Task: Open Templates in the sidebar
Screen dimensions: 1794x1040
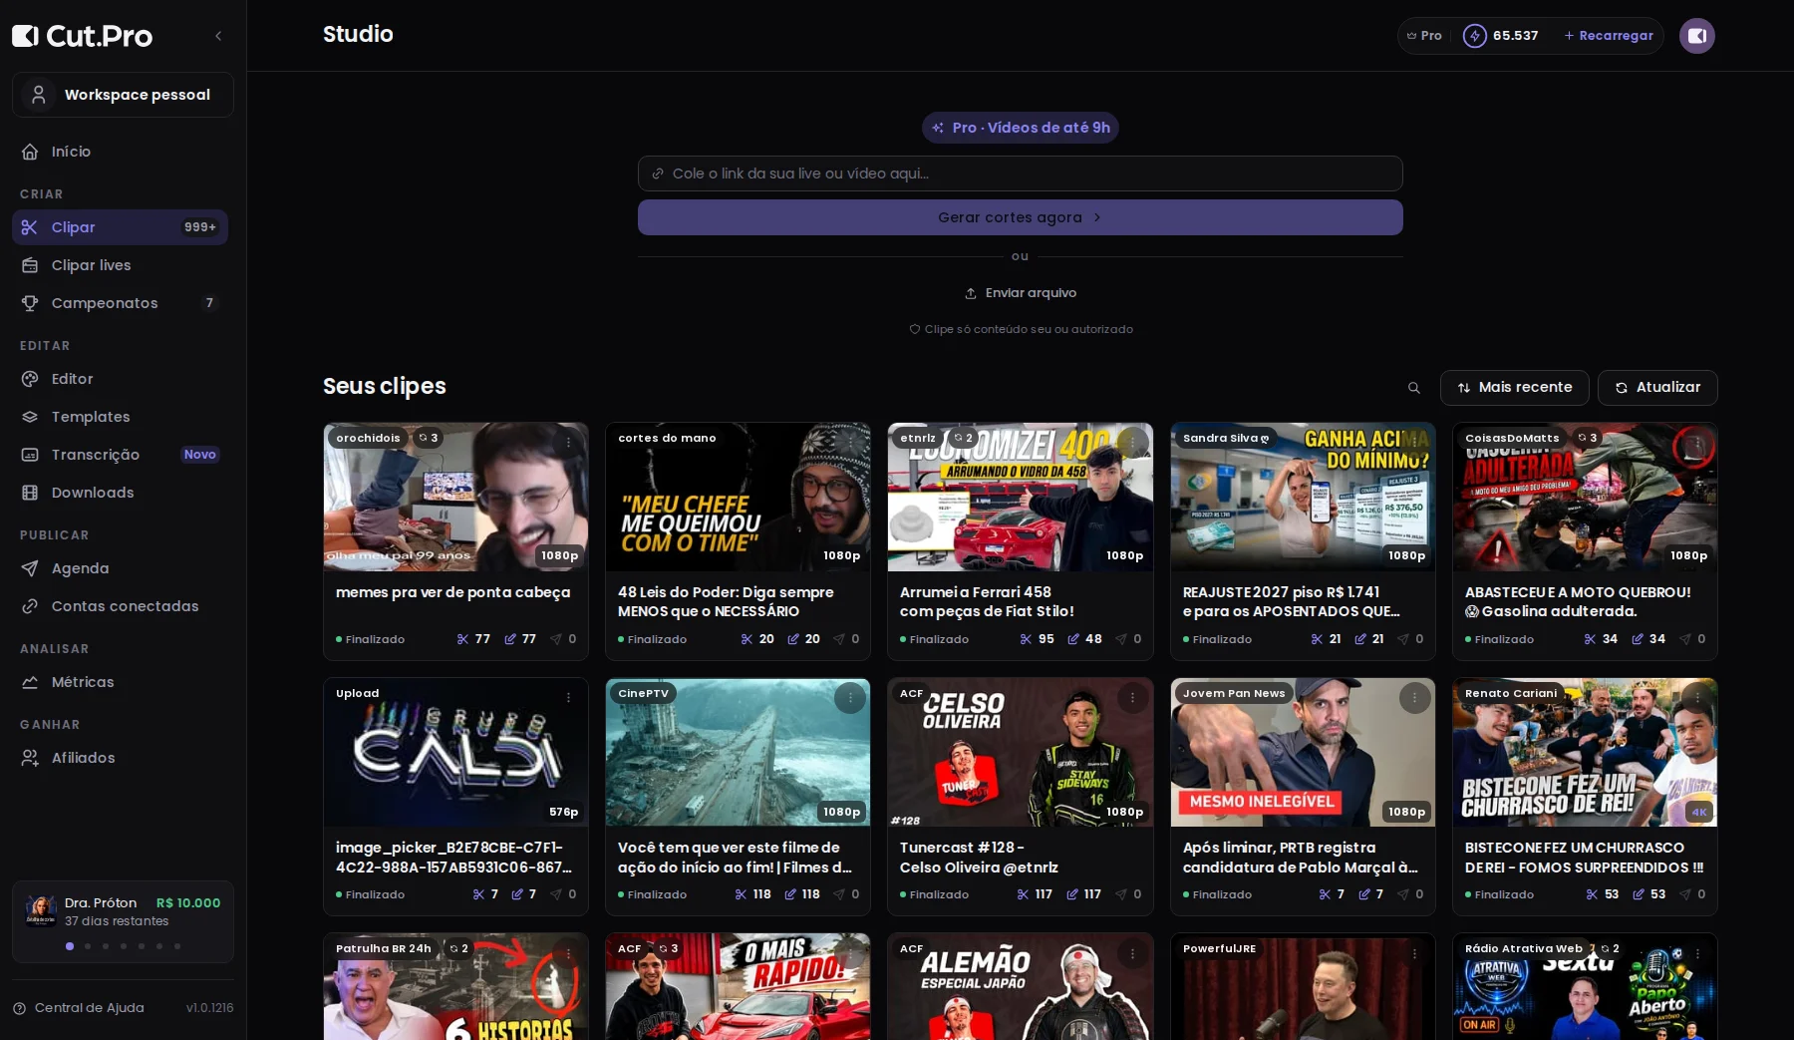Action: point(120,417)
